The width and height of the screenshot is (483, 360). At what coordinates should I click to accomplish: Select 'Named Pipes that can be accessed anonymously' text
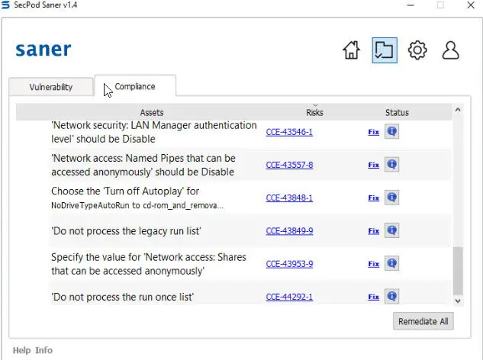coord(143,165)
